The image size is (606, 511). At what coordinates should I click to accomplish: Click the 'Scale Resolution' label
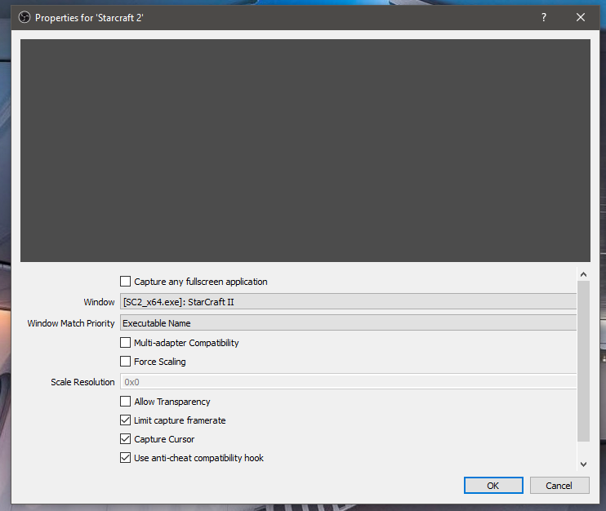pyautogui.click(x=82, y=382)
